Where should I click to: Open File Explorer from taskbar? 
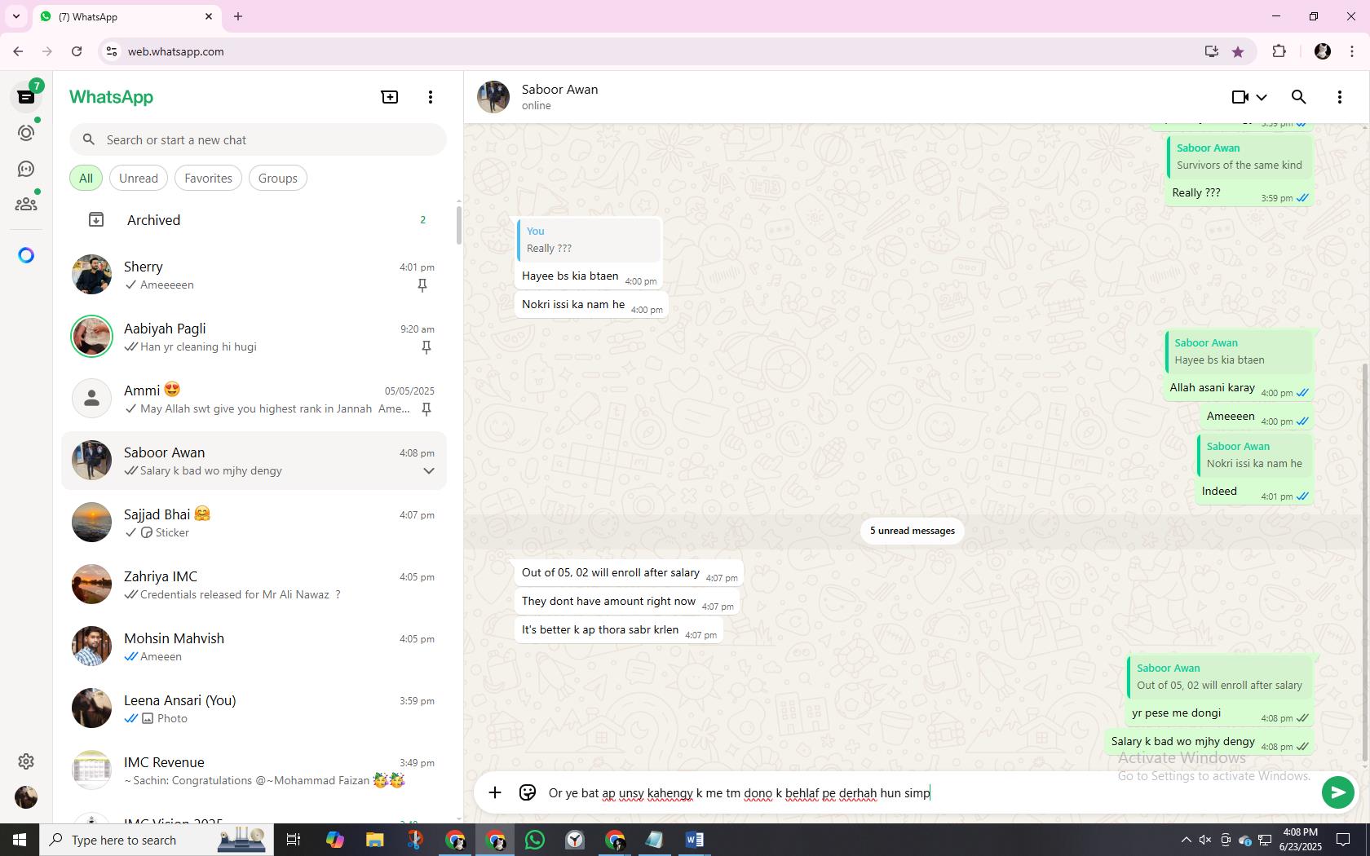pos(374,840)
